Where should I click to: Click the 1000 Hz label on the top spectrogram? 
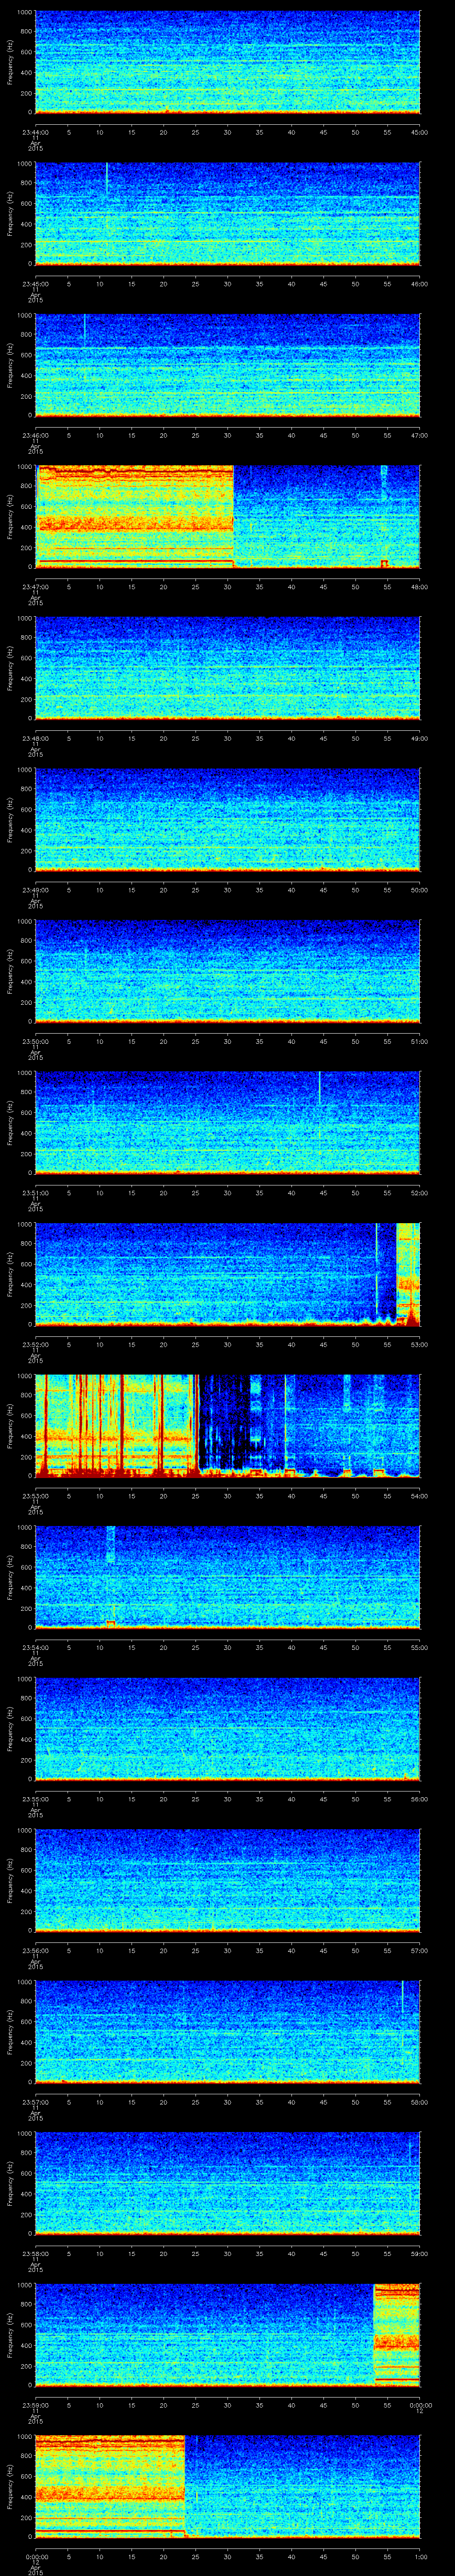click(25, 12)
